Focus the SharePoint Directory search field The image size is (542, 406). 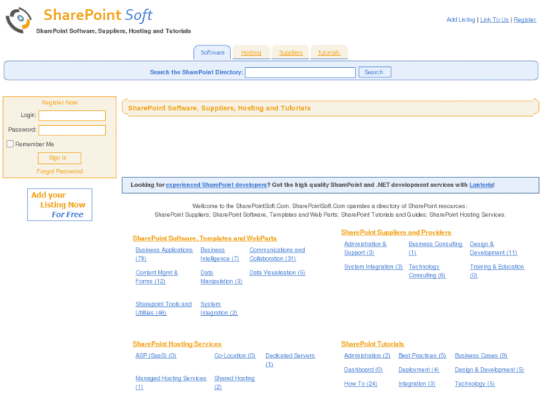[x=300, y=72]
